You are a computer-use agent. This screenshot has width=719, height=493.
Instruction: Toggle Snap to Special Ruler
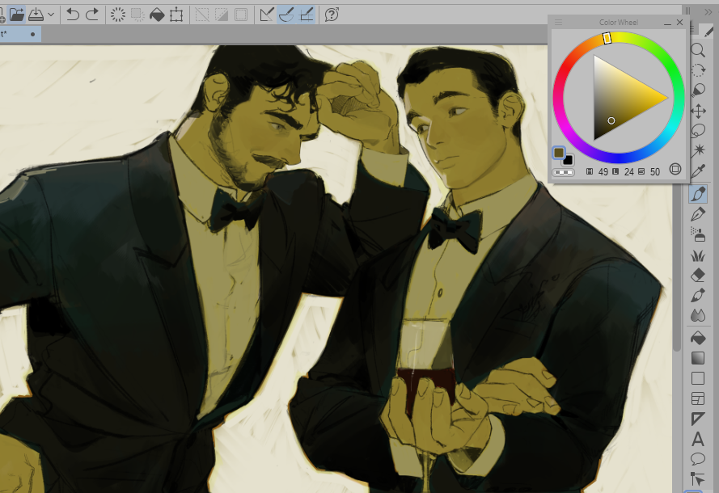coord(286,15)
